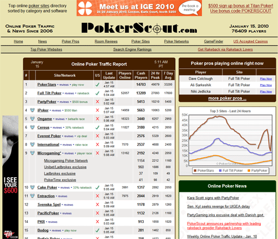Open PacificPoker reviews link
Screen dimensions: 278x239
click(67, 213)
